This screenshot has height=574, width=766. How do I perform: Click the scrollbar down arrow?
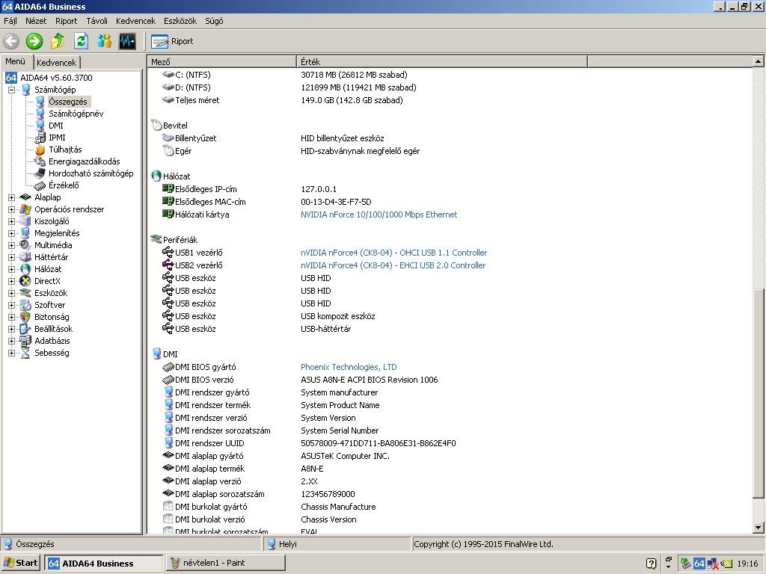(x=758, y=527)
